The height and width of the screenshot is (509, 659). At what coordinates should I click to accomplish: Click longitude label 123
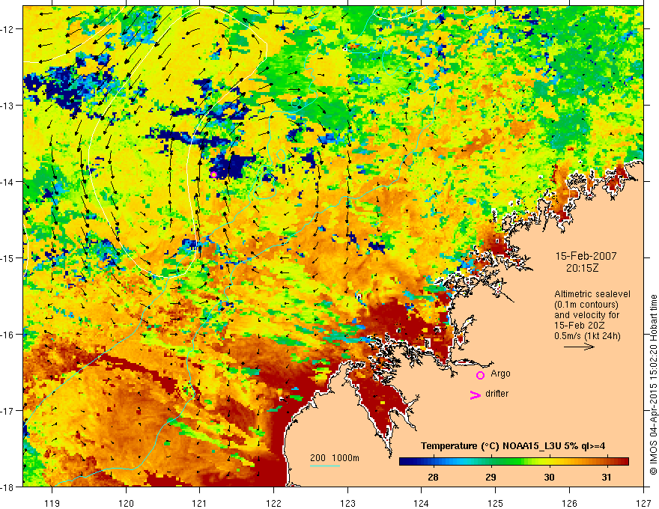[x=347, y=503]
